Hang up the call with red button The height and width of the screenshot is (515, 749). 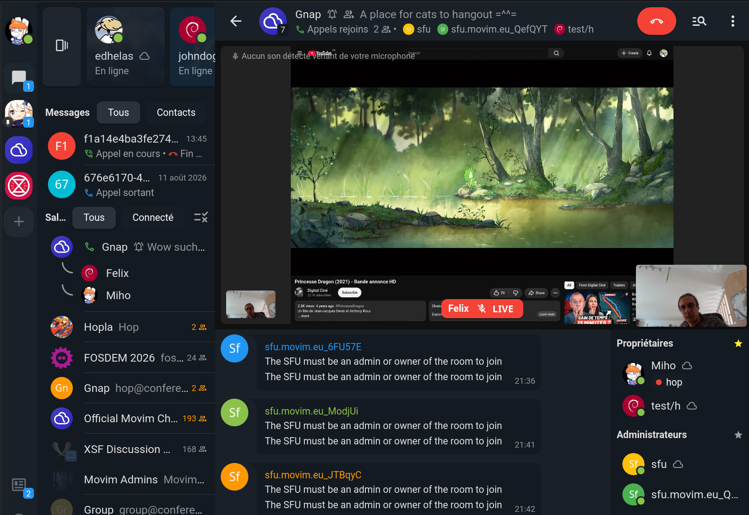coord(656,21)
